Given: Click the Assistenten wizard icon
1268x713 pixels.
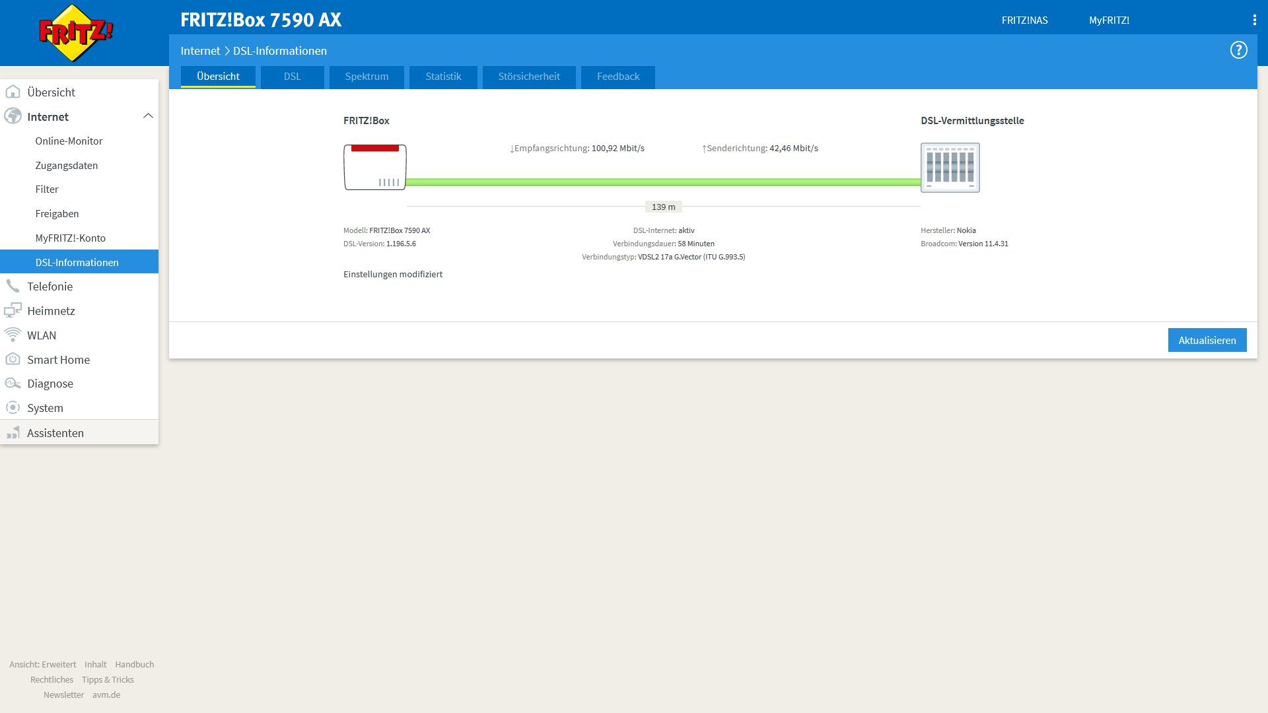Looking at the screenshot, I should [13, 433].
